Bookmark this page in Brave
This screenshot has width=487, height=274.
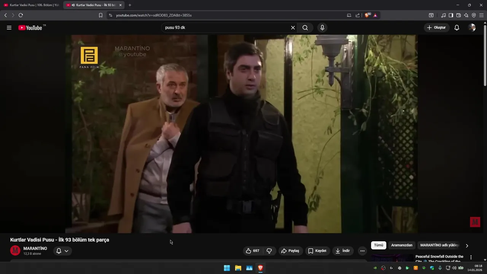pyautogui.click(x=100, y=15)
